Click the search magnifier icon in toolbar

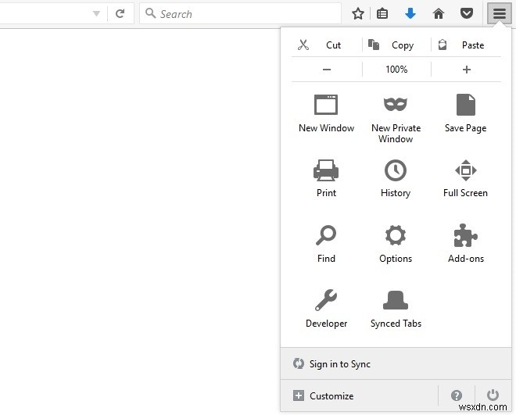pos(150,13)
